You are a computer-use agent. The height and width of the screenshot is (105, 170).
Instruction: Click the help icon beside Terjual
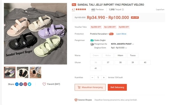(123, 10)
